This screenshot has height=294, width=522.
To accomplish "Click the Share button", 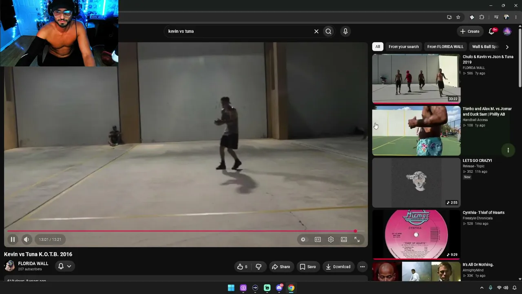I will 281,267.
